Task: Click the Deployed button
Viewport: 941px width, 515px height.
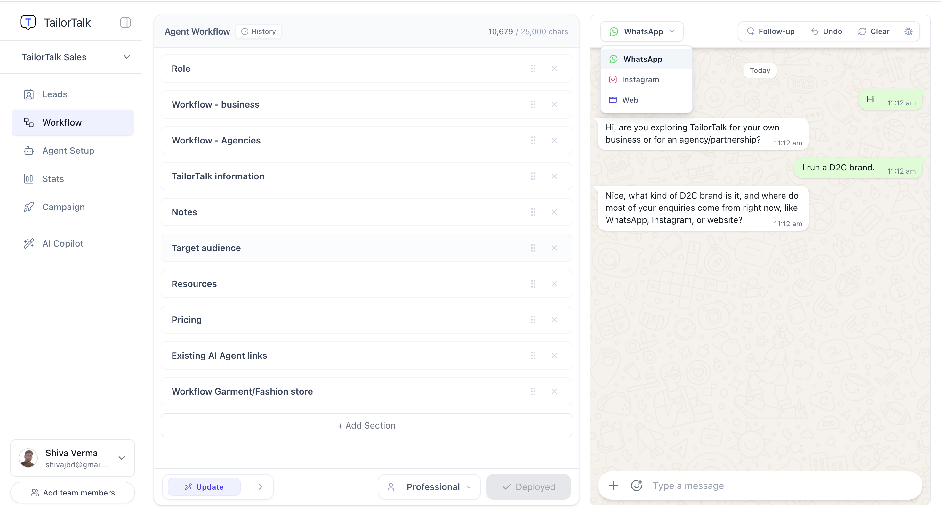Action: pyautogui.click(x=528, y=487)
